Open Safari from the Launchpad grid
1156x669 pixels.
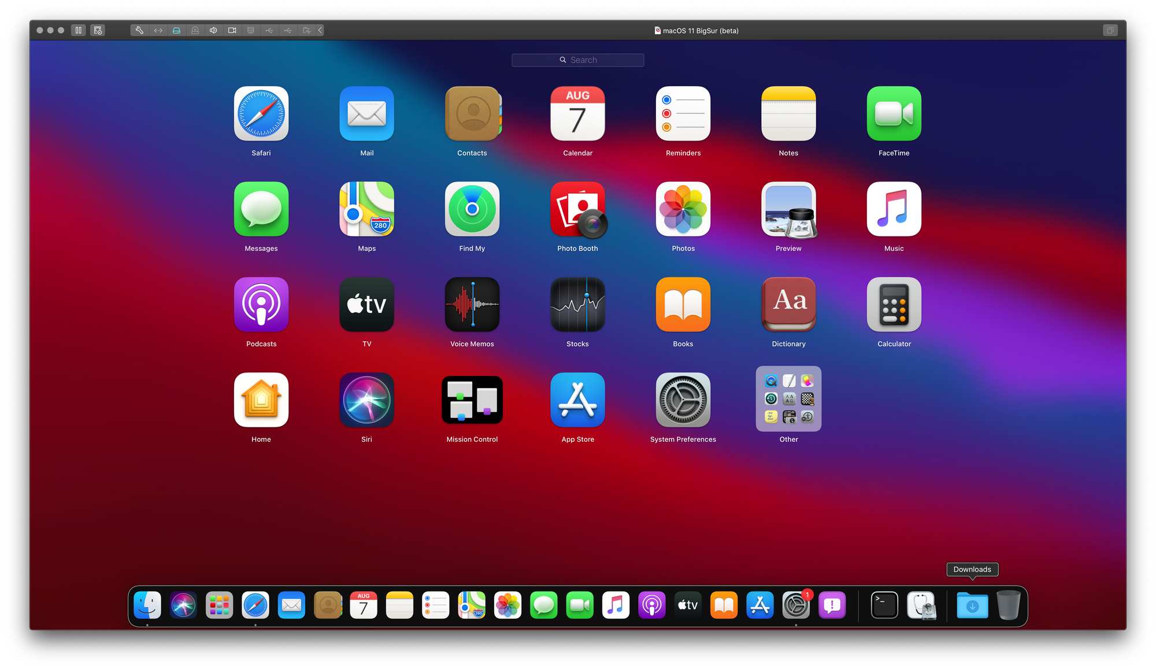coord(261,114)
